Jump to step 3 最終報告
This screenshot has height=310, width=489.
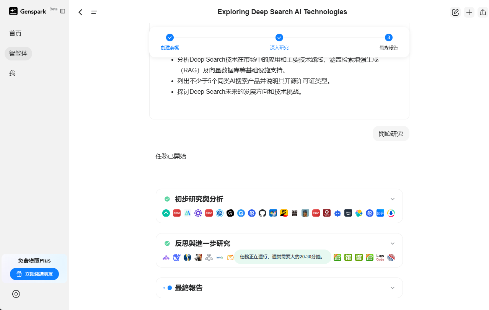(389, 42)
